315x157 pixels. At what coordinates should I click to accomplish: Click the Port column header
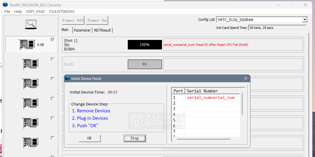point(178,91)
